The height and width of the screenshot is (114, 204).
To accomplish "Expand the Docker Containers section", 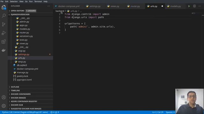I will (x=21, y=94).
